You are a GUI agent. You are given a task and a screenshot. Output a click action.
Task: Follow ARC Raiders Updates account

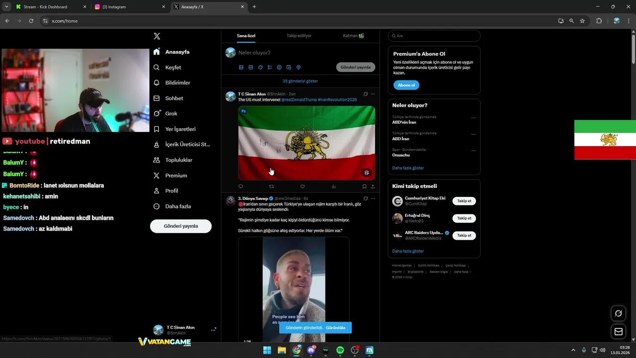pyautogui.click(x=464, y=235)
